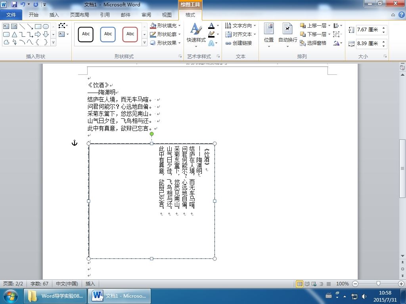406x304 pixels.
Task: Click the shape width field 8.39 厘米
Action: (x=368, y=44)
